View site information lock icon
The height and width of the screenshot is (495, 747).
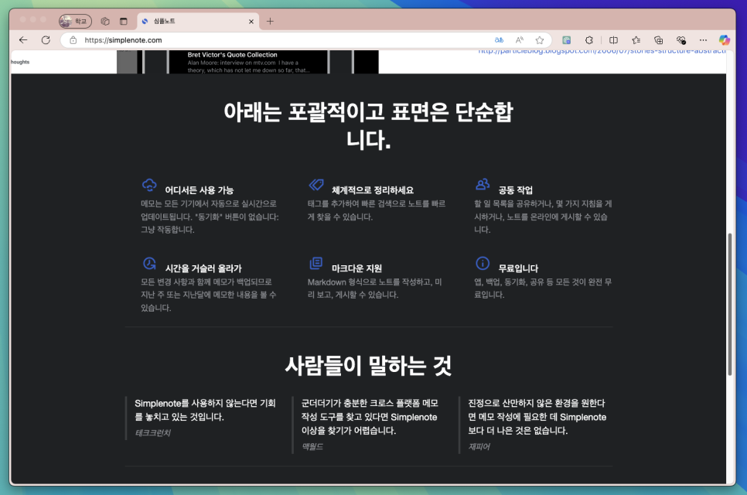click(73, 40)
